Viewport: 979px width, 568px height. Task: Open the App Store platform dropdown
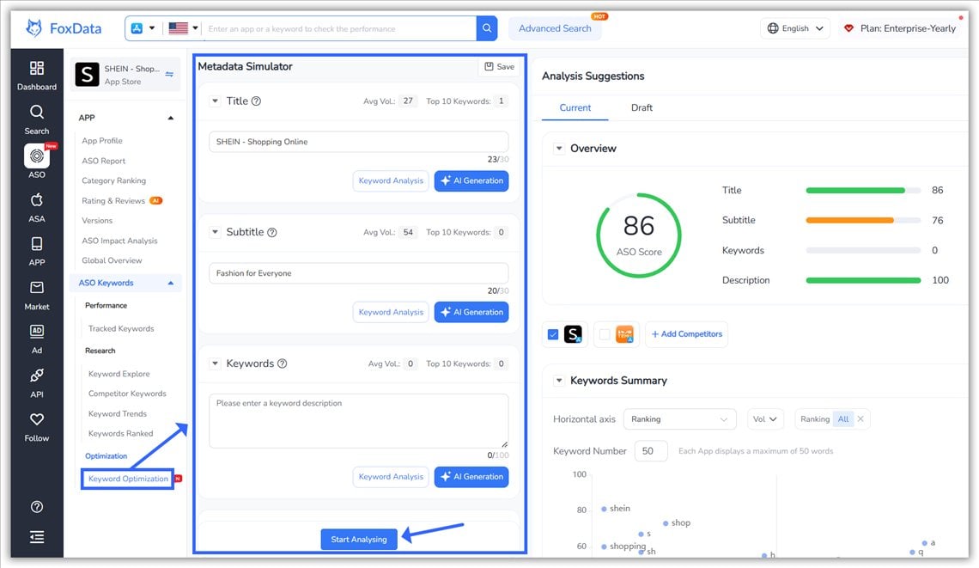[x=143, y=28]
